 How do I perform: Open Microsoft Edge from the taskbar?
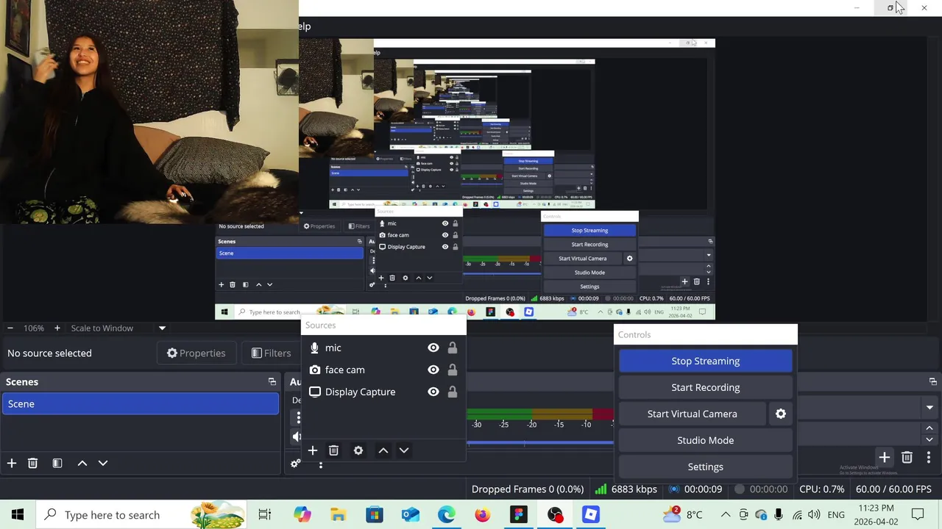(446, 514)
